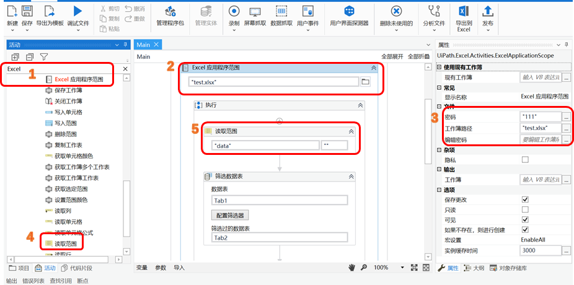Click 全部折叠 collapse all link
574x285 pixels.
pyautogui.click(x=419, y=57)
